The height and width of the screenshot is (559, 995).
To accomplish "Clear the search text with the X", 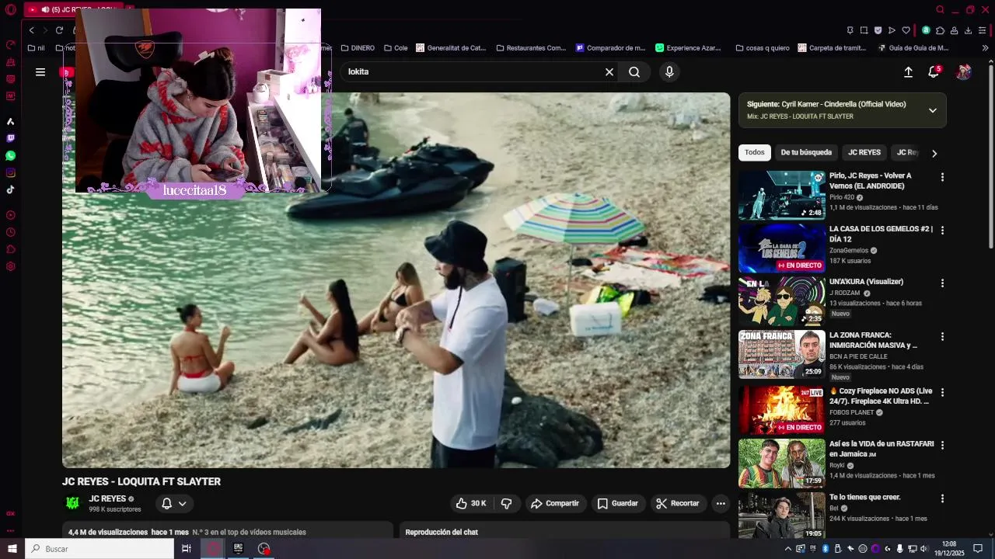I will coord(609,72).
